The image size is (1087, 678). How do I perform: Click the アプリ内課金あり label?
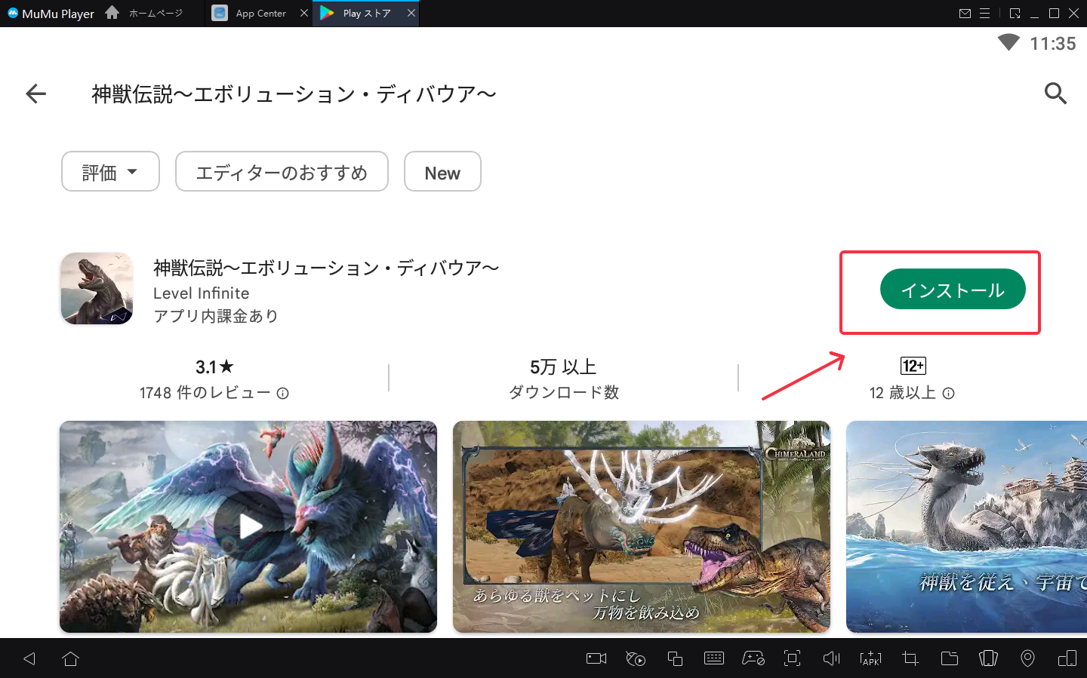pyautogui.click(x=216, y=316)
